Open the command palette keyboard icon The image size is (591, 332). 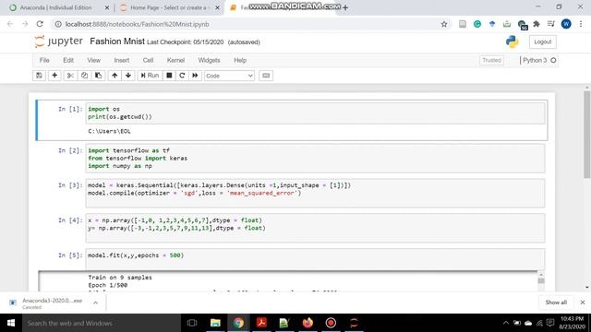(x=266, y=76)
